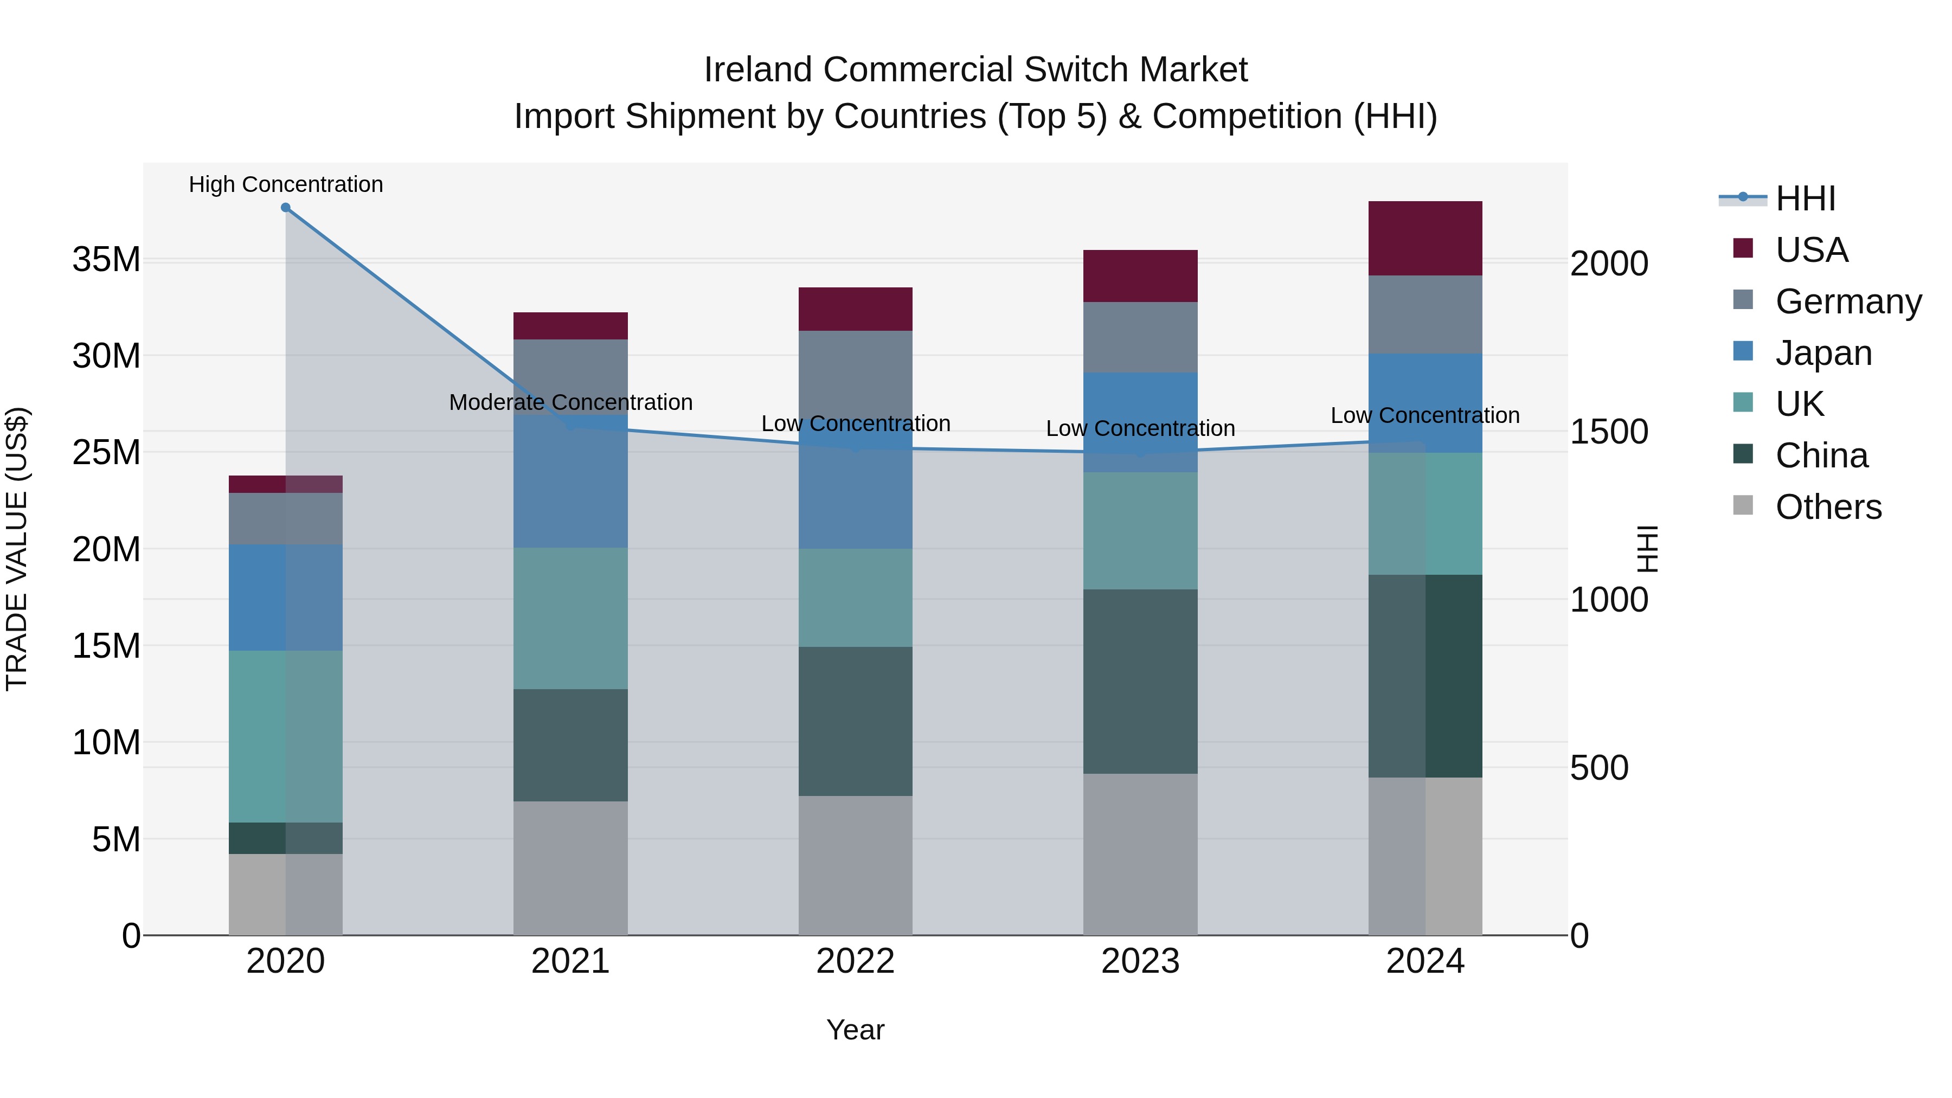Click the Japan blue legend swatch
1952x1098 pixels.
tap(1743, 351)
